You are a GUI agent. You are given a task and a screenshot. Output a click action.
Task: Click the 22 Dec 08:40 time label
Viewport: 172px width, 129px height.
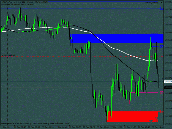coord(103,127)
